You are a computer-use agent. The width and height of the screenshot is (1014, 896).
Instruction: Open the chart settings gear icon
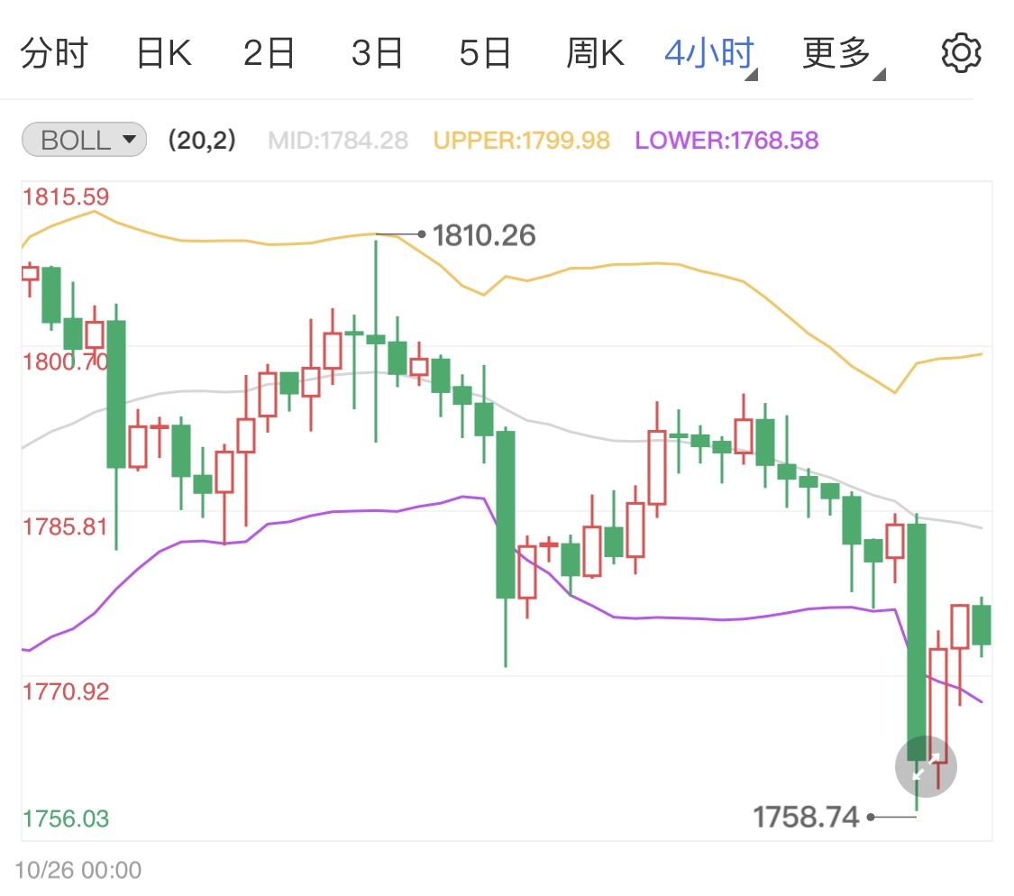961,52
